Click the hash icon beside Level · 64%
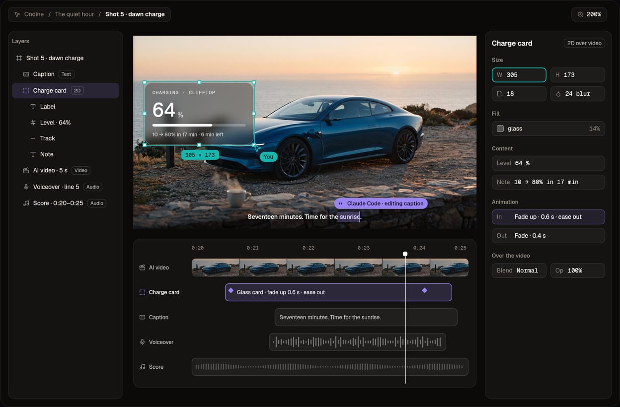 tap(33, 123)
